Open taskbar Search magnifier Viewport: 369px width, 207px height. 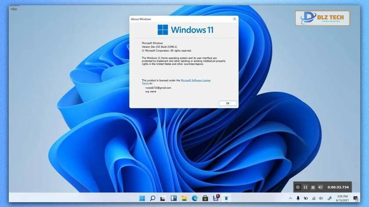tap(152, 198)
